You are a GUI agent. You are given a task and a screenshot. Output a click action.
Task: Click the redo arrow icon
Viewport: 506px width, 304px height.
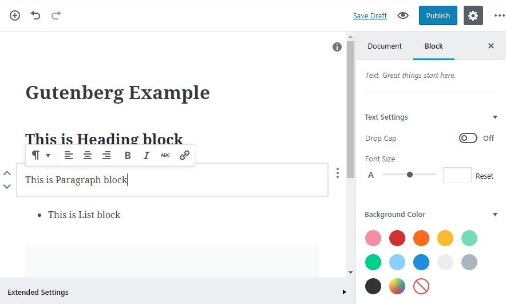(56, 15)
